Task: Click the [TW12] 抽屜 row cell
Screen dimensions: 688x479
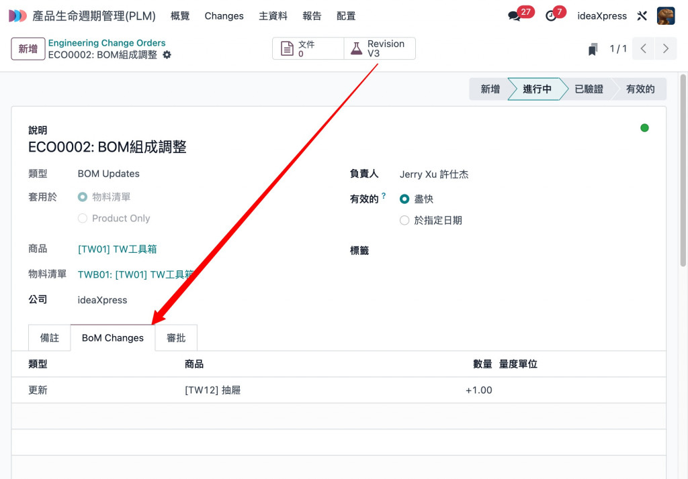Action: [213, 390]
